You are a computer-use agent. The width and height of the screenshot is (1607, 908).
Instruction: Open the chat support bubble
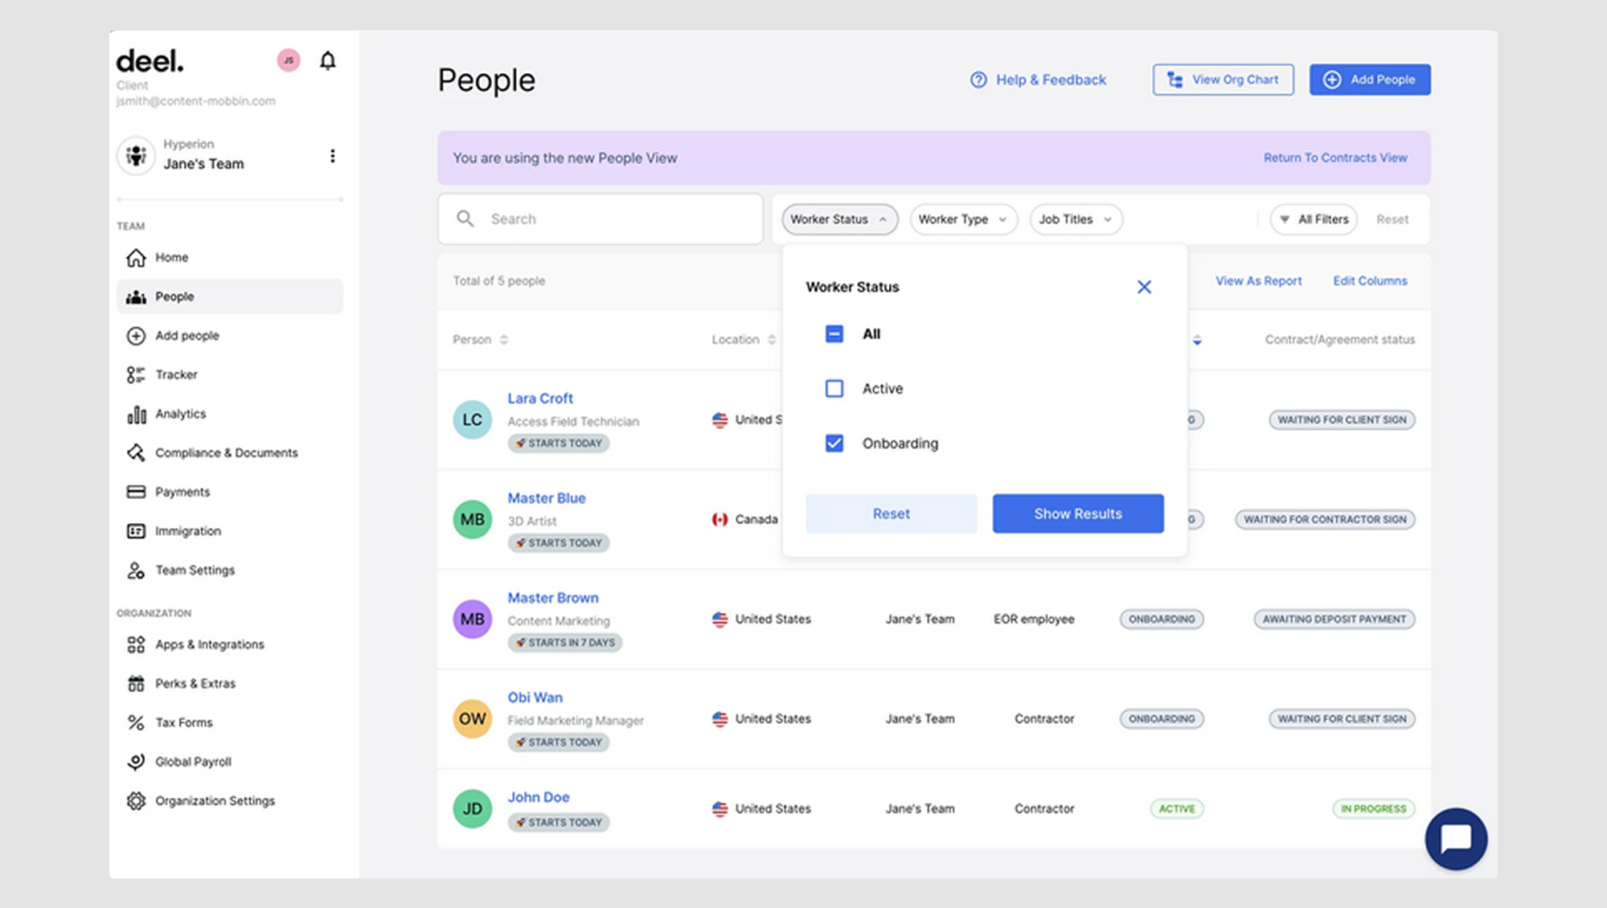tap(1456, 839)
